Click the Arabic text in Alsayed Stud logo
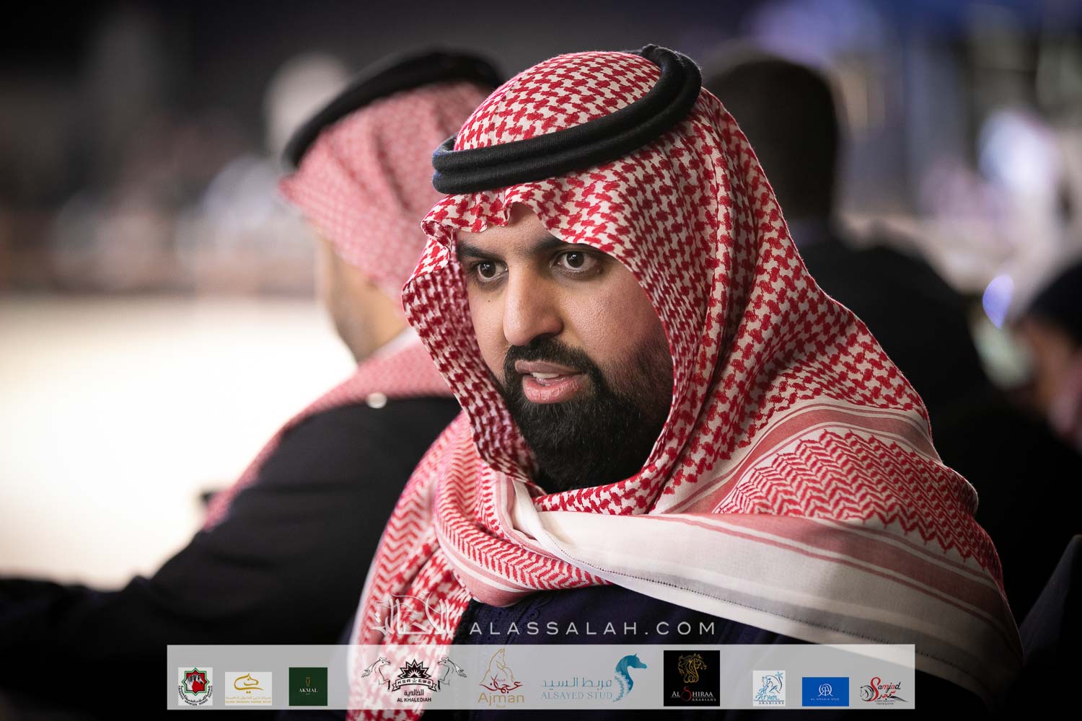The height and width of the screenshot is (721, 1082). [x=577, y=681]
